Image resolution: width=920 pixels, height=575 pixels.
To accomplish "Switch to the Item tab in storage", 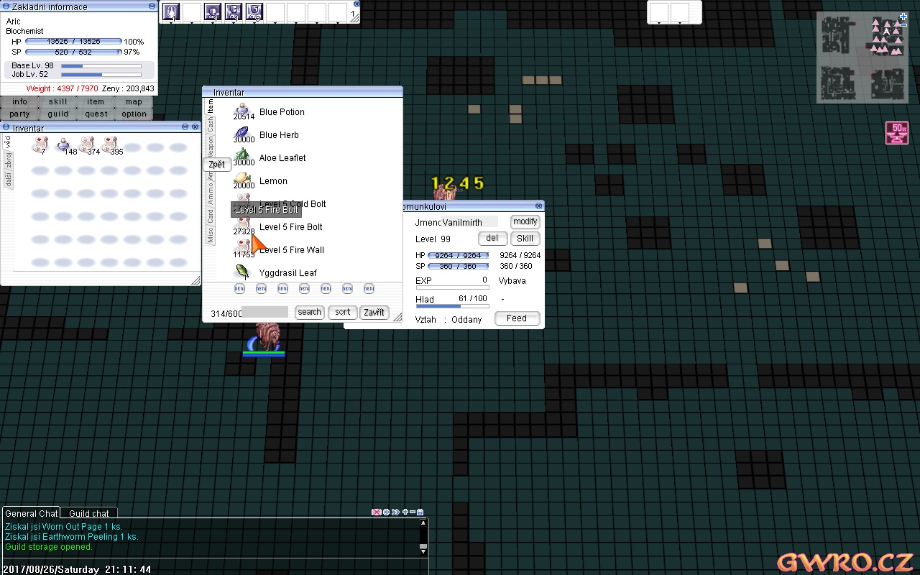I will [211, 106].
